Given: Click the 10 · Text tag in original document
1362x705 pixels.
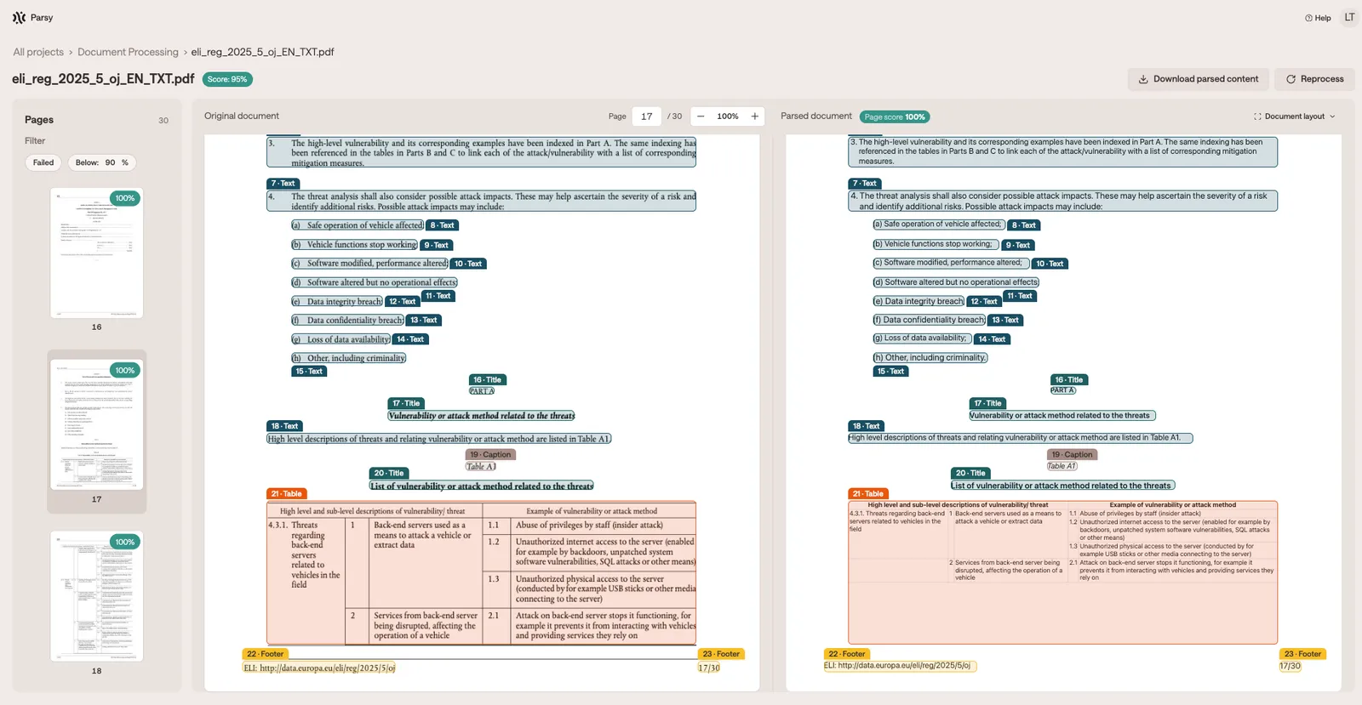Looking at the screenshot, I should 468,264.
